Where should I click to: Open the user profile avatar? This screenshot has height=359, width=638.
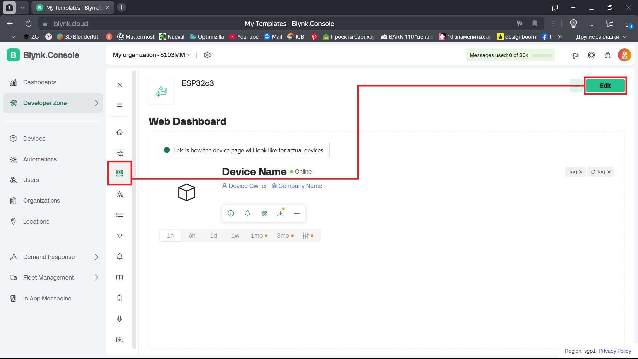tap(625, 55)
